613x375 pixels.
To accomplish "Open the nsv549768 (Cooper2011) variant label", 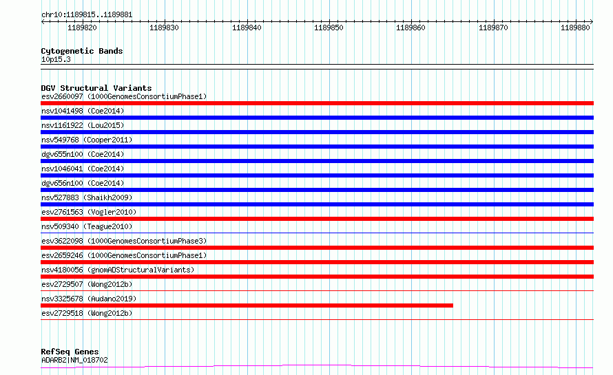I will [87, 140].
